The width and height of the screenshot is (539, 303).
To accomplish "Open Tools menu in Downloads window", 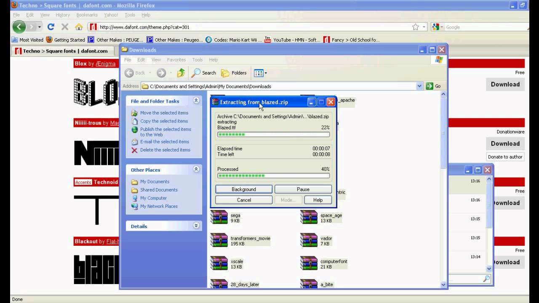I will tap(197, 60).
